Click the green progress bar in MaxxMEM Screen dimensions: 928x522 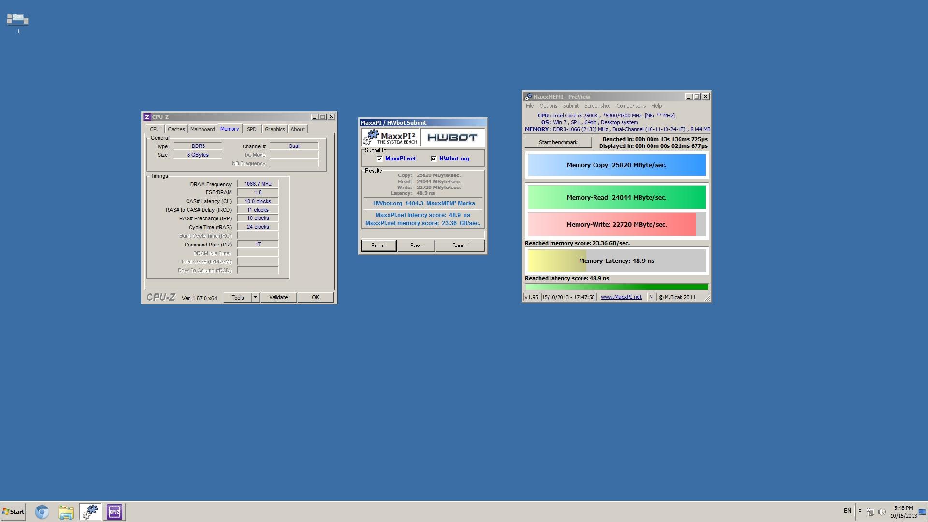click(x=617, y=287)
